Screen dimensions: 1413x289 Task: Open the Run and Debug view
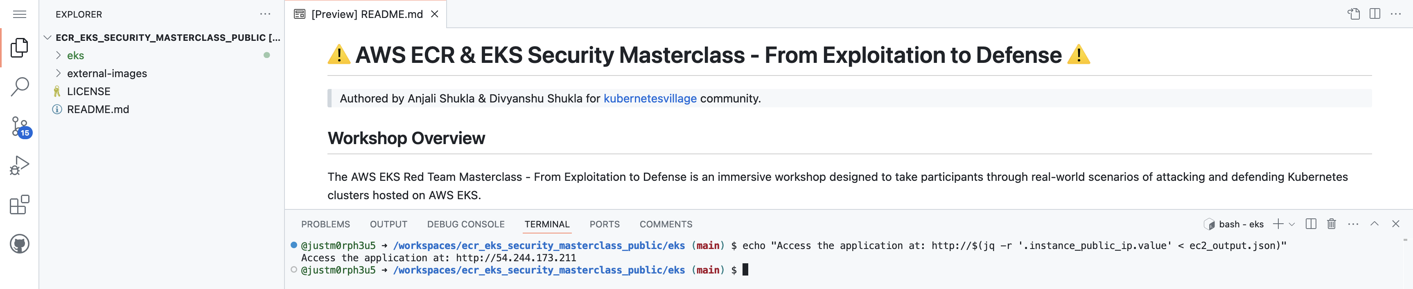coord(20,165)
